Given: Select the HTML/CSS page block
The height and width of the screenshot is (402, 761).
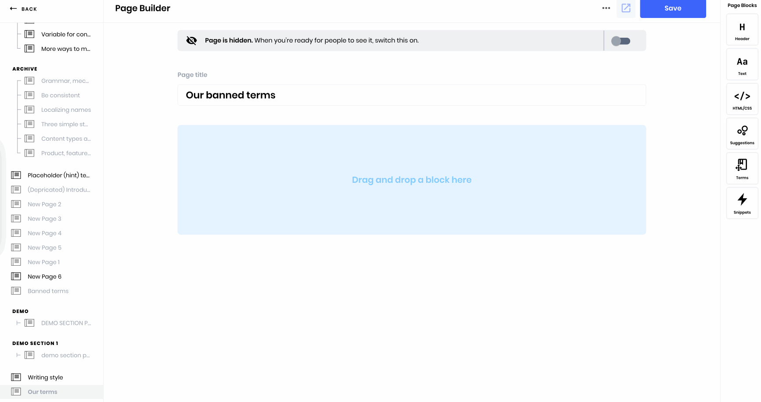Looking at the screenshot, I should pyautogui.click(x=742, y=99).
